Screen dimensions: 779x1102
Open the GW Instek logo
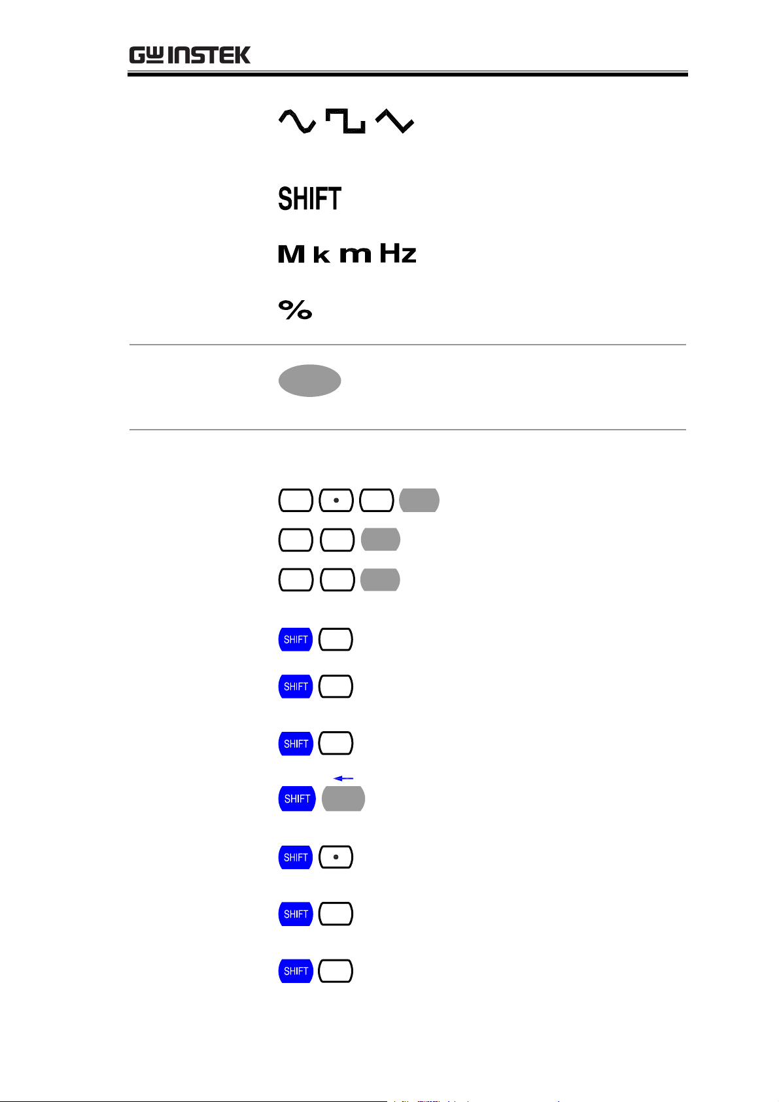point(190,56)
